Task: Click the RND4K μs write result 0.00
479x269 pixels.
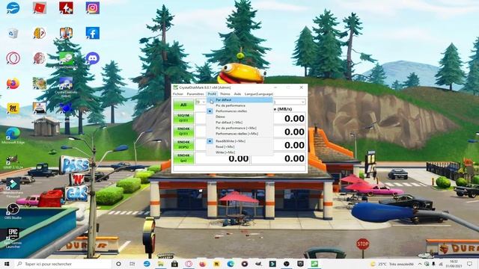Action: (x=278, y=158)
